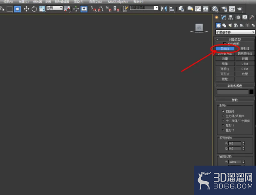This screenshot has height=195, width=256.
Task: Click the Edit Named Selection Sets icon
Action: coord(125,9)
